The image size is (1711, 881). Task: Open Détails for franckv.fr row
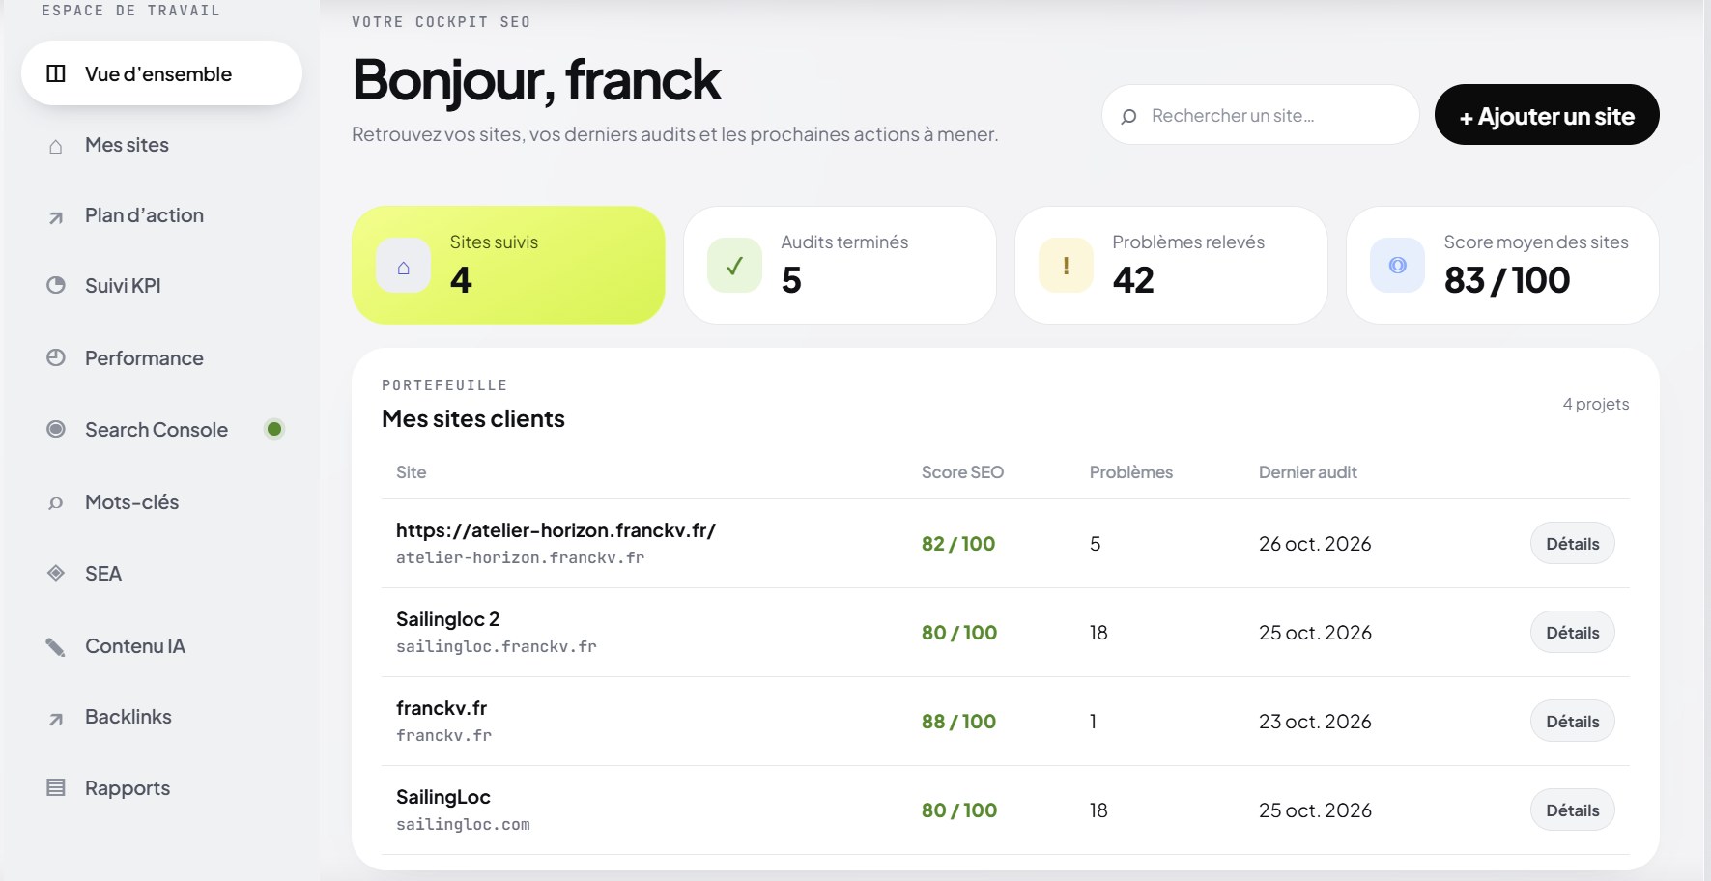[x=1572, y=722]
